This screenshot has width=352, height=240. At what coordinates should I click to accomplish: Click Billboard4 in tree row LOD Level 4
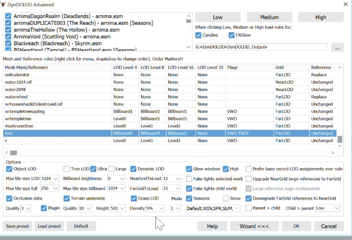click(123, 133)
